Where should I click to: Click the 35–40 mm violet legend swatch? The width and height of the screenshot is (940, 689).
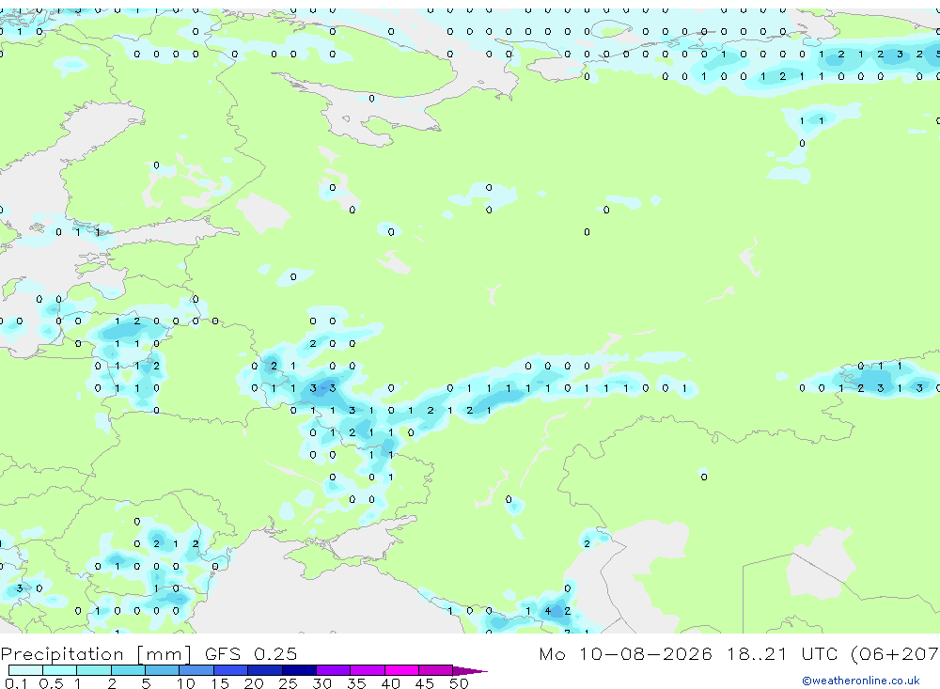point(368,670)
